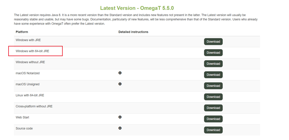
Task: Select the 'Detailed instructions' column header
Action: [x=133, y=32]
